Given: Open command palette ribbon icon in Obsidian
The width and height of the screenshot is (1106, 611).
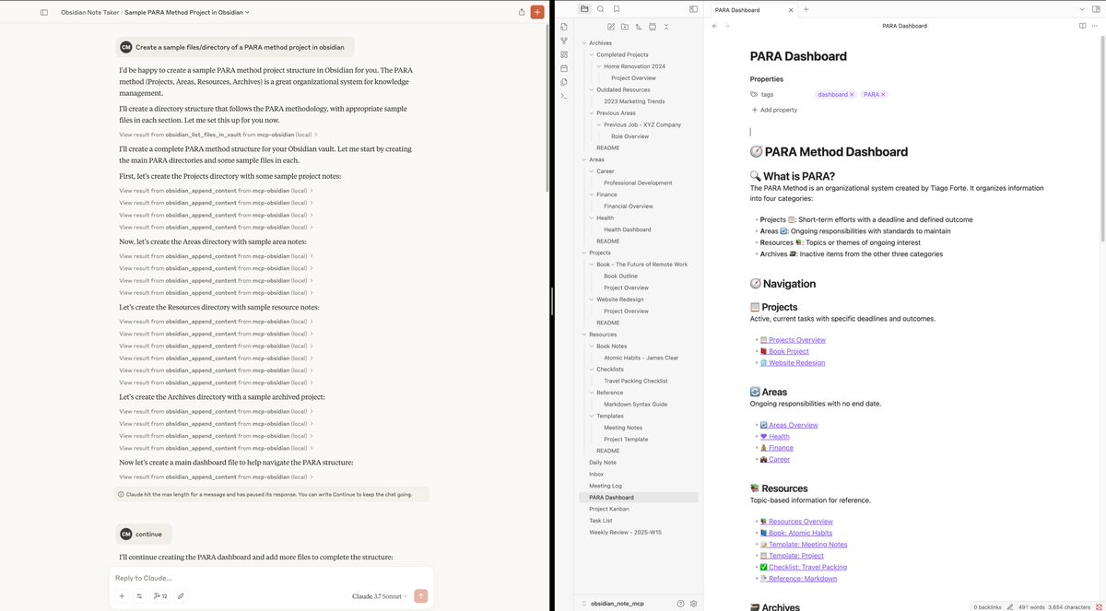Looking at the screenshot, I should [x=564, y=96].
